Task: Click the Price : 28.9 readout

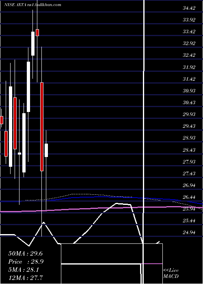Action: [26, 262]
